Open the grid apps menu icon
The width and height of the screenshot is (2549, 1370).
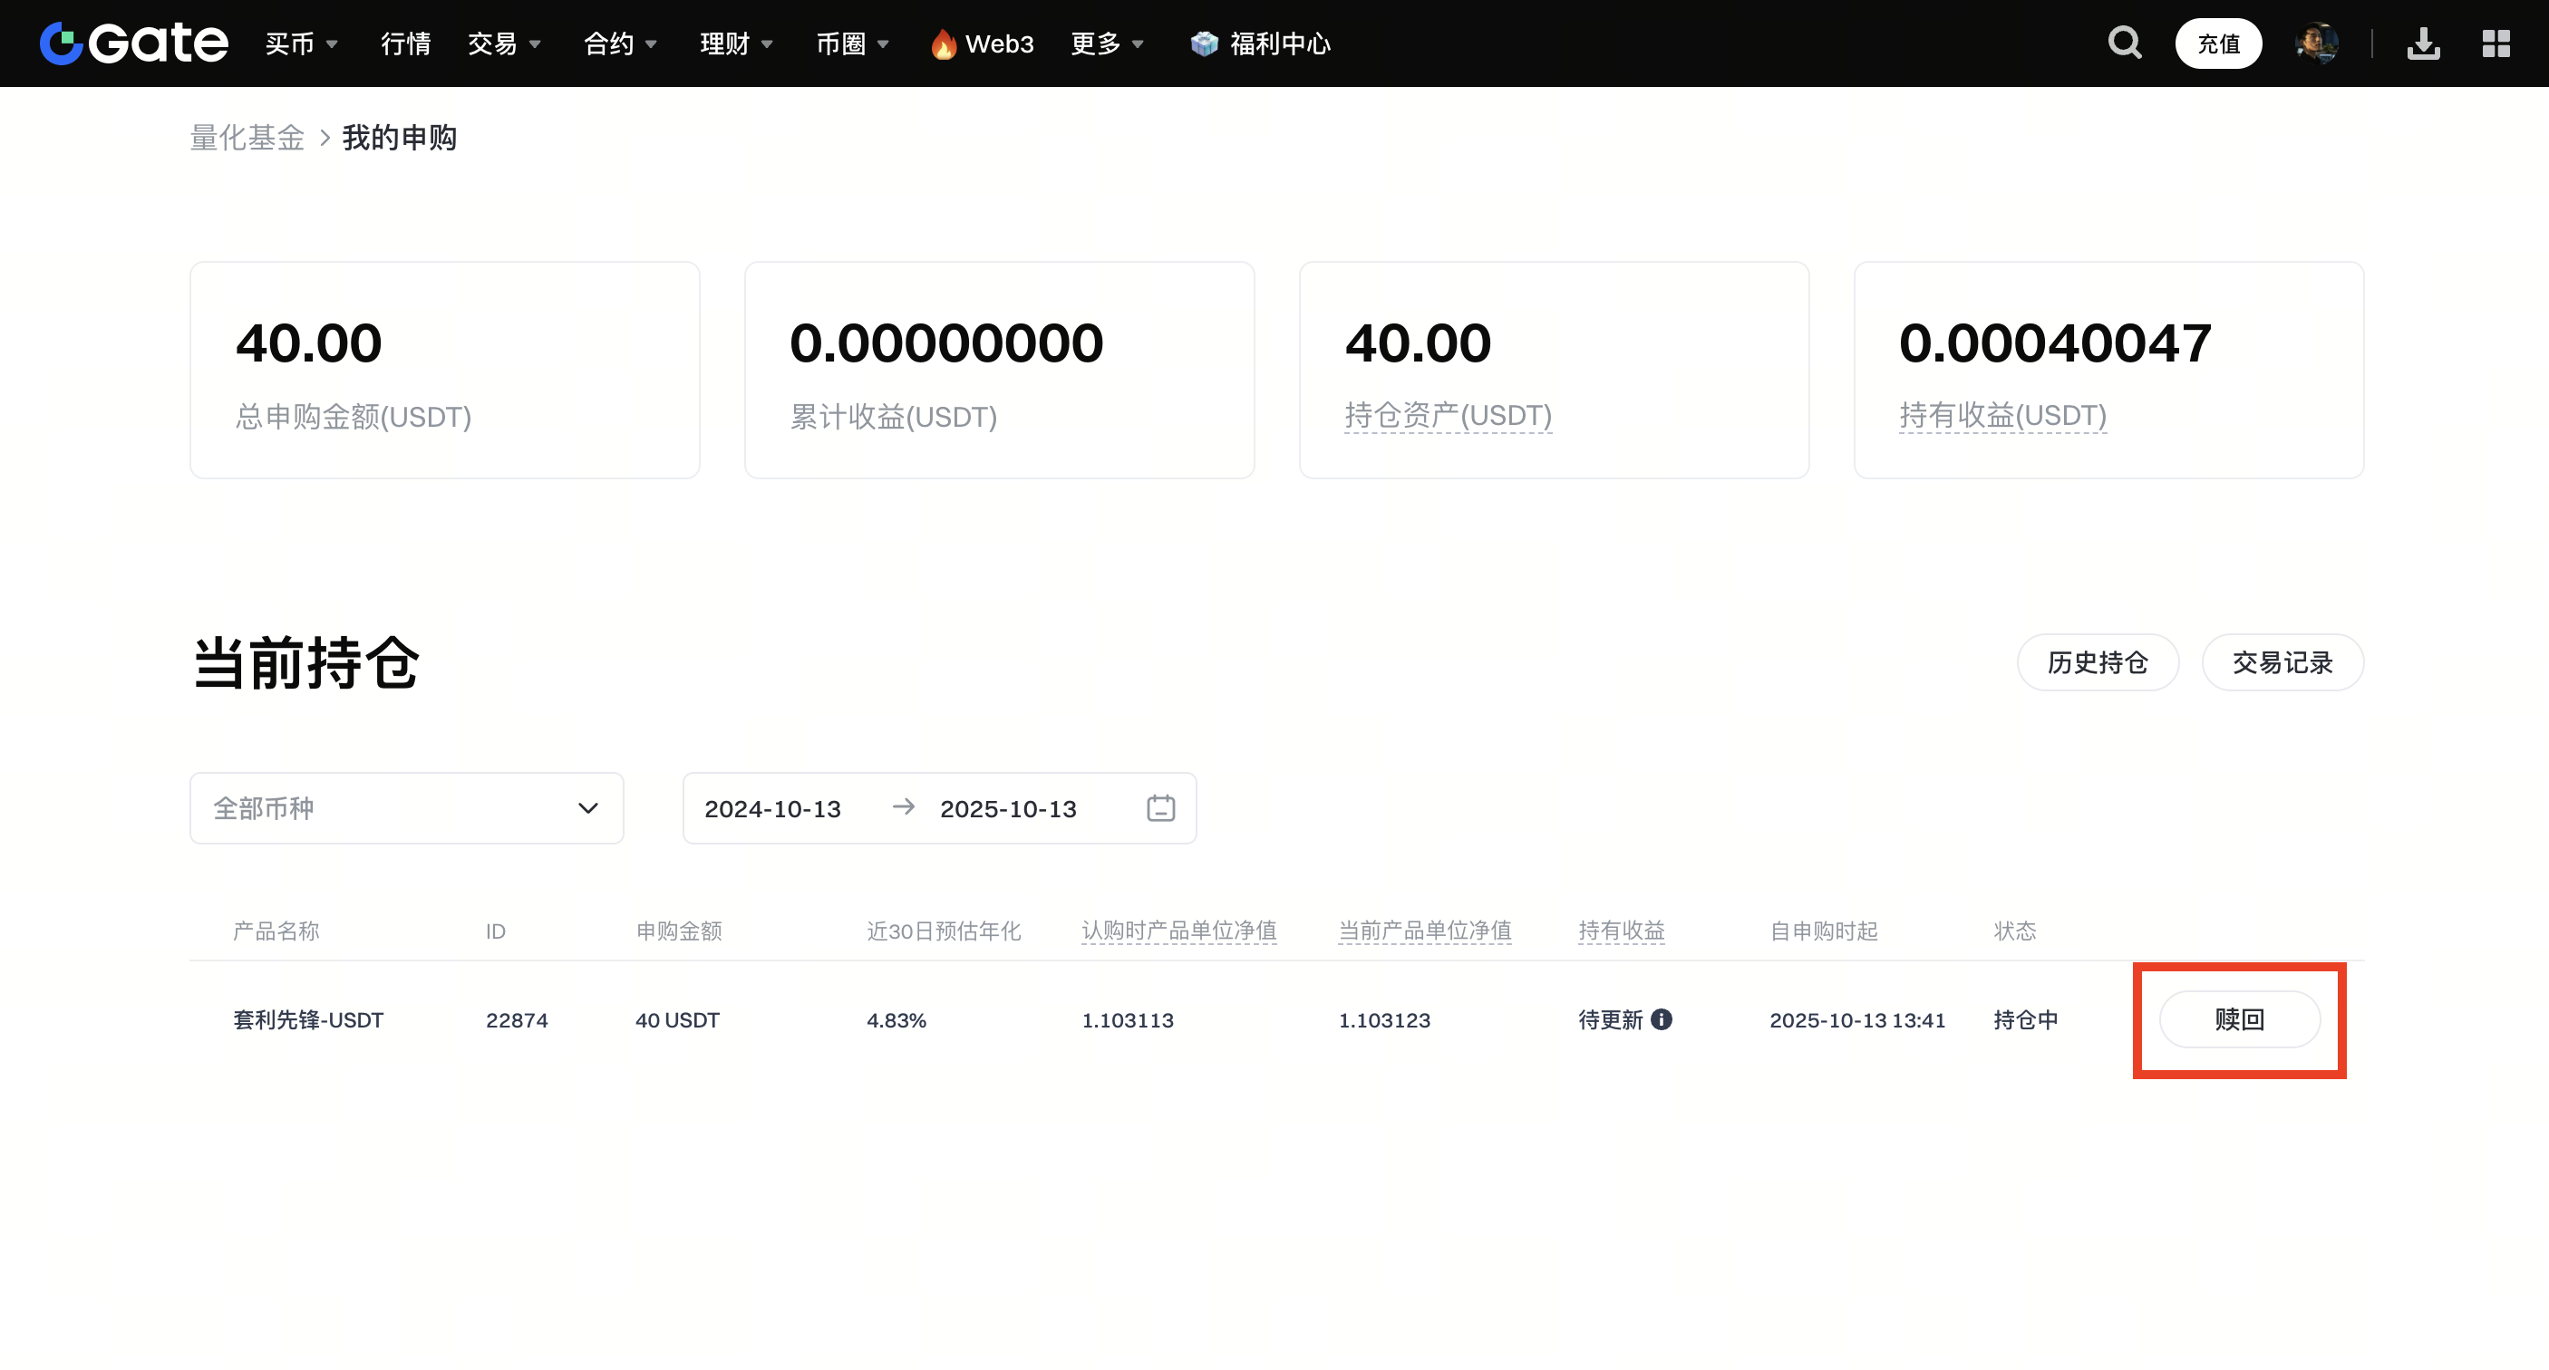click(2496, 43)
